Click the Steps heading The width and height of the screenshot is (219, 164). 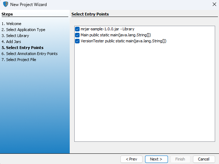(7, 14)
